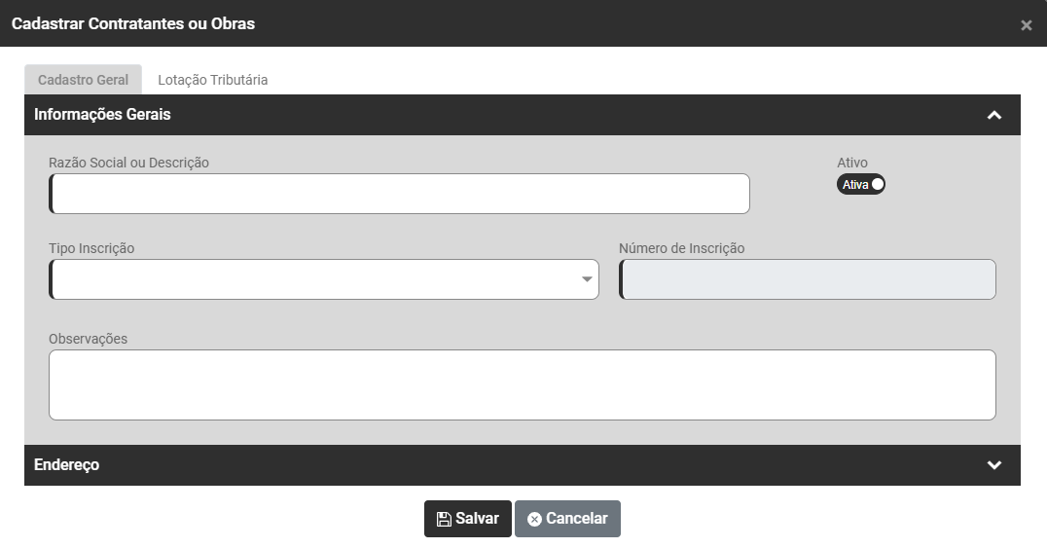Click the Endereço section title
The image size is (1047, 548).
66,465
